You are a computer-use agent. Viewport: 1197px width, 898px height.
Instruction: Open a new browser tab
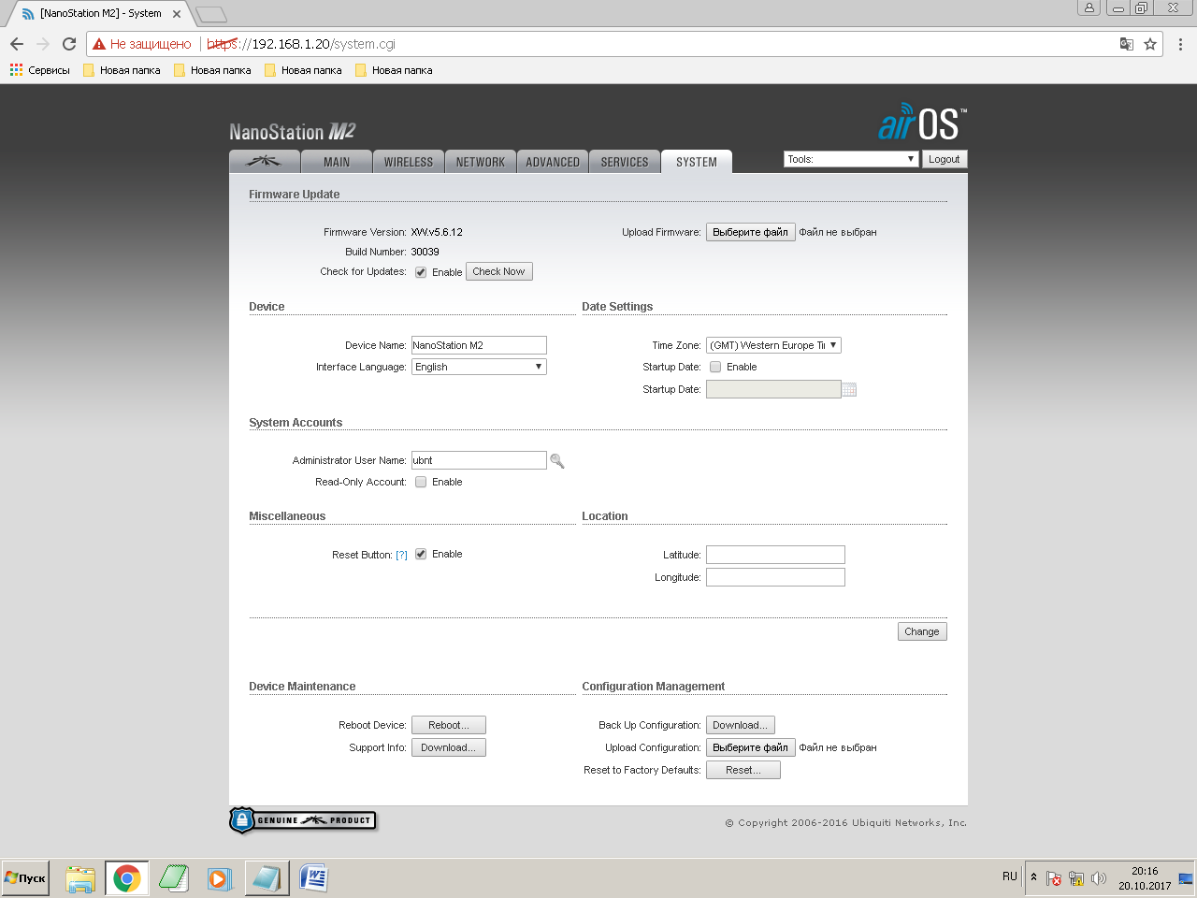pos(211,14)
